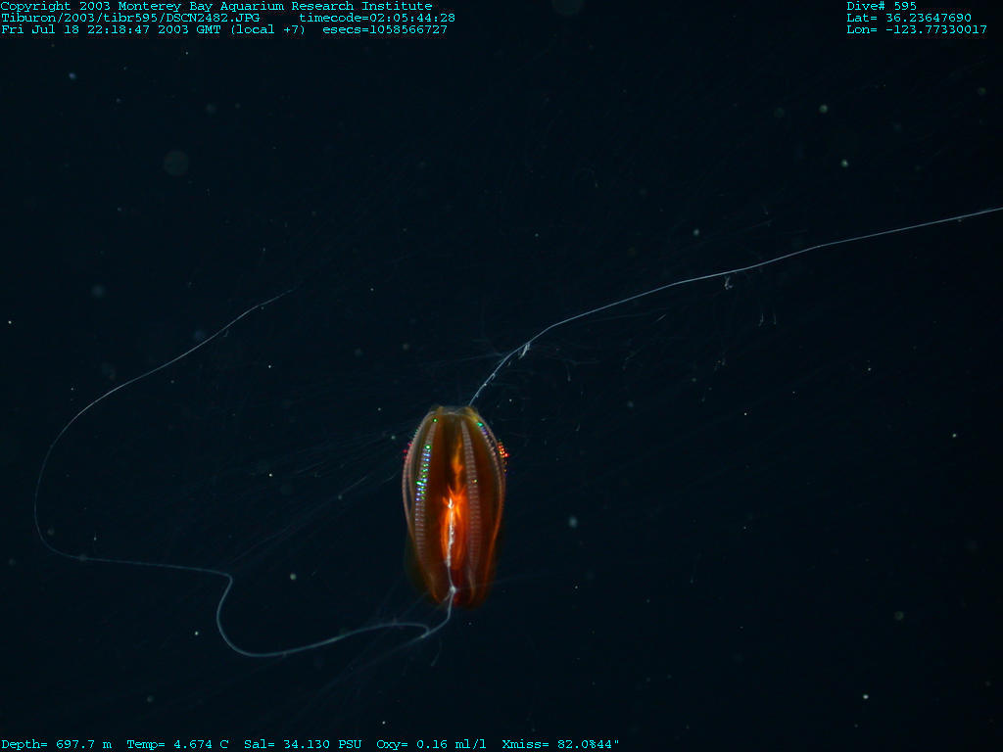Click the Lon= -123.77330017 reading
This screenshot has height=752, width=1003.
pyautogui.click(x=917, y=29)
